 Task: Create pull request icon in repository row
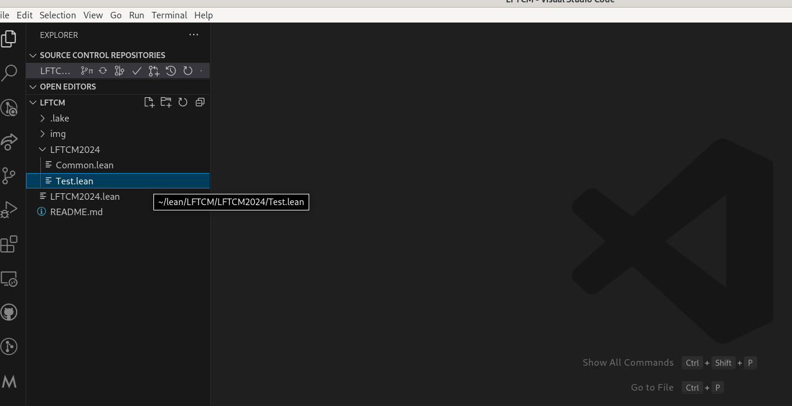coord(154,71)
